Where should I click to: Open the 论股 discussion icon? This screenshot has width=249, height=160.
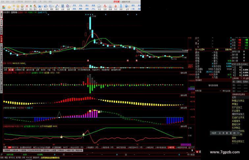coord(63,7)
